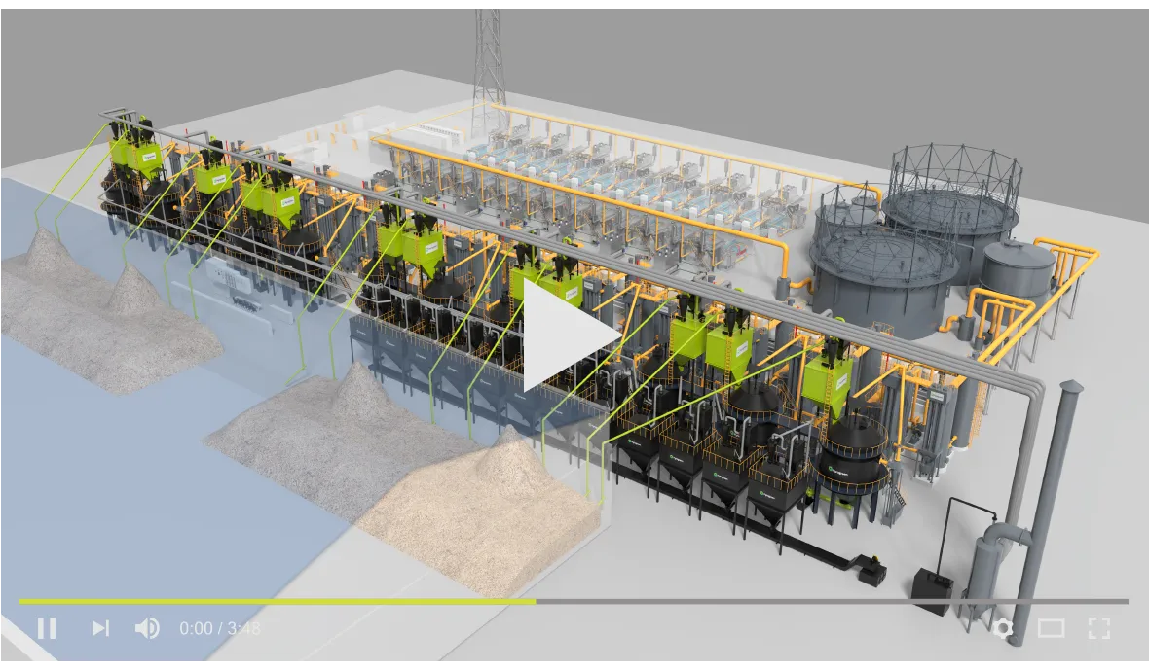Switch to theater mode via the rectangle icon
Viewport: 1149px width, 671px height.
click(1051, 628)
